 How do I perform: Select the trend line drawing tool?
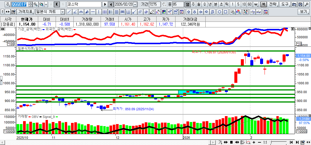(x=69, y=12)
